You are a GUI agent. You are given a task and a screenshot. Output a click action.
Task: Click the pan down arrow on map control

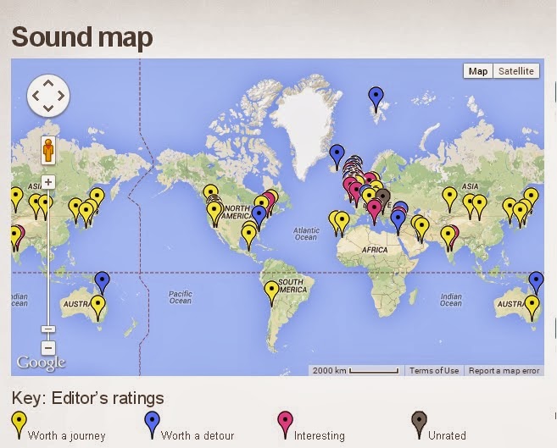click(48, 108)
